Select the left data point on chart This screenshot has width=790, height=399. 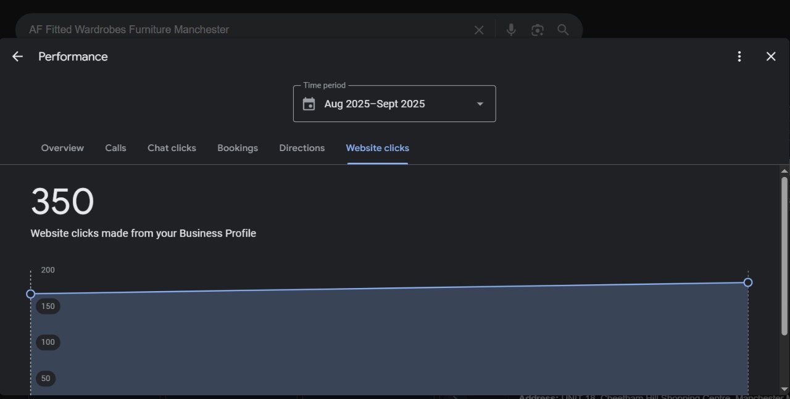coord(31,294)
